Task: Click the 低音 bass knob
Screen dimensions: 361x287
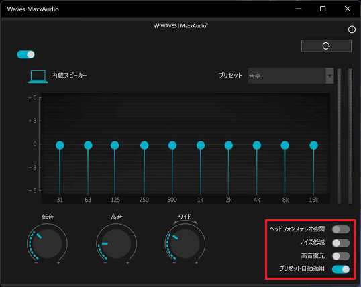Action: pyautogui.click(x=47, y=243)
